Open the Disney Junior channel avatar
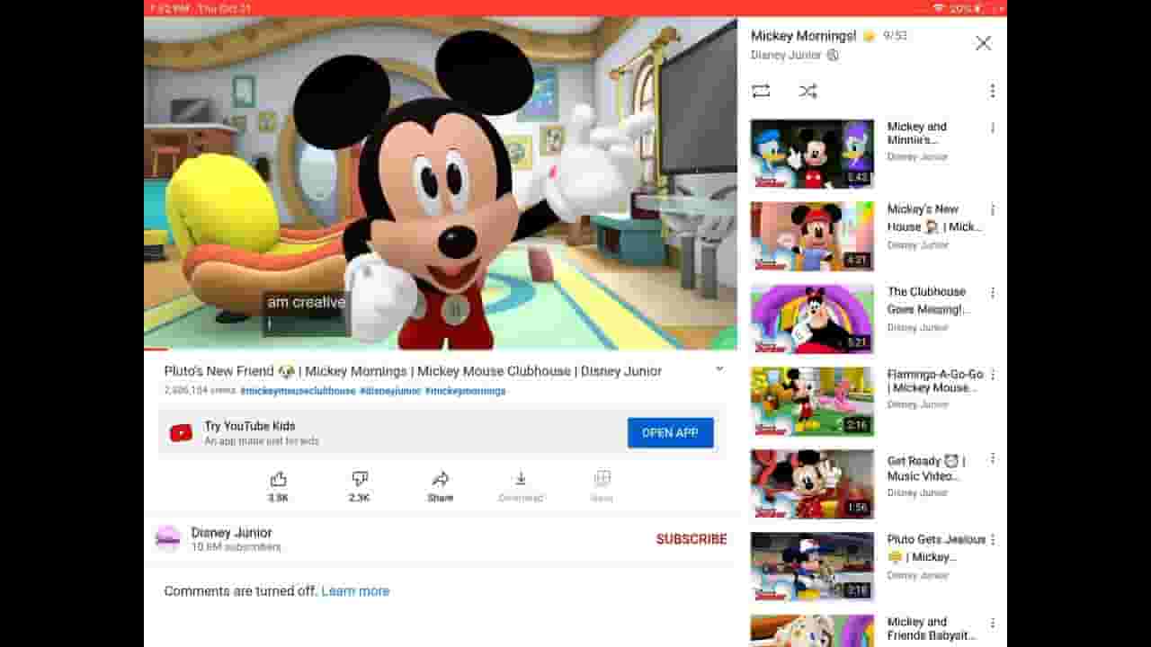1151x647 pixels. coord(168,539)
